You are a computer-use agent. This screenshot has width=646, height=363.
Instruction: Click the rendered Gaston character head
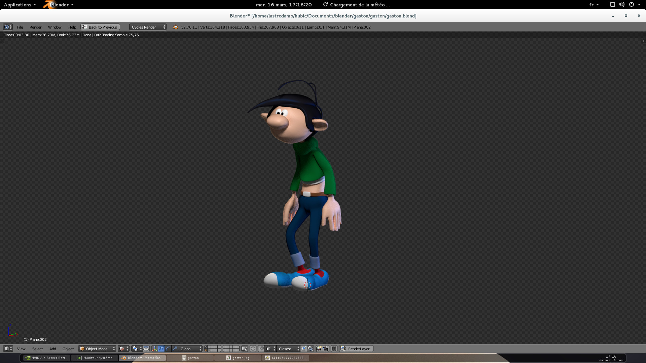(x=289, y=118)
